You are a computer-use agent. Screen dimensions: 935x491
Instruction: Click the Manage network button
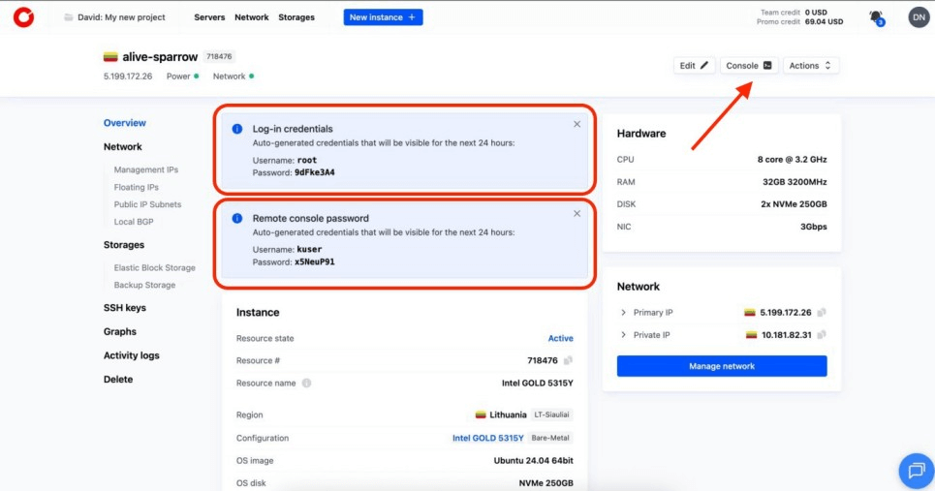click(x=722, y=366)
